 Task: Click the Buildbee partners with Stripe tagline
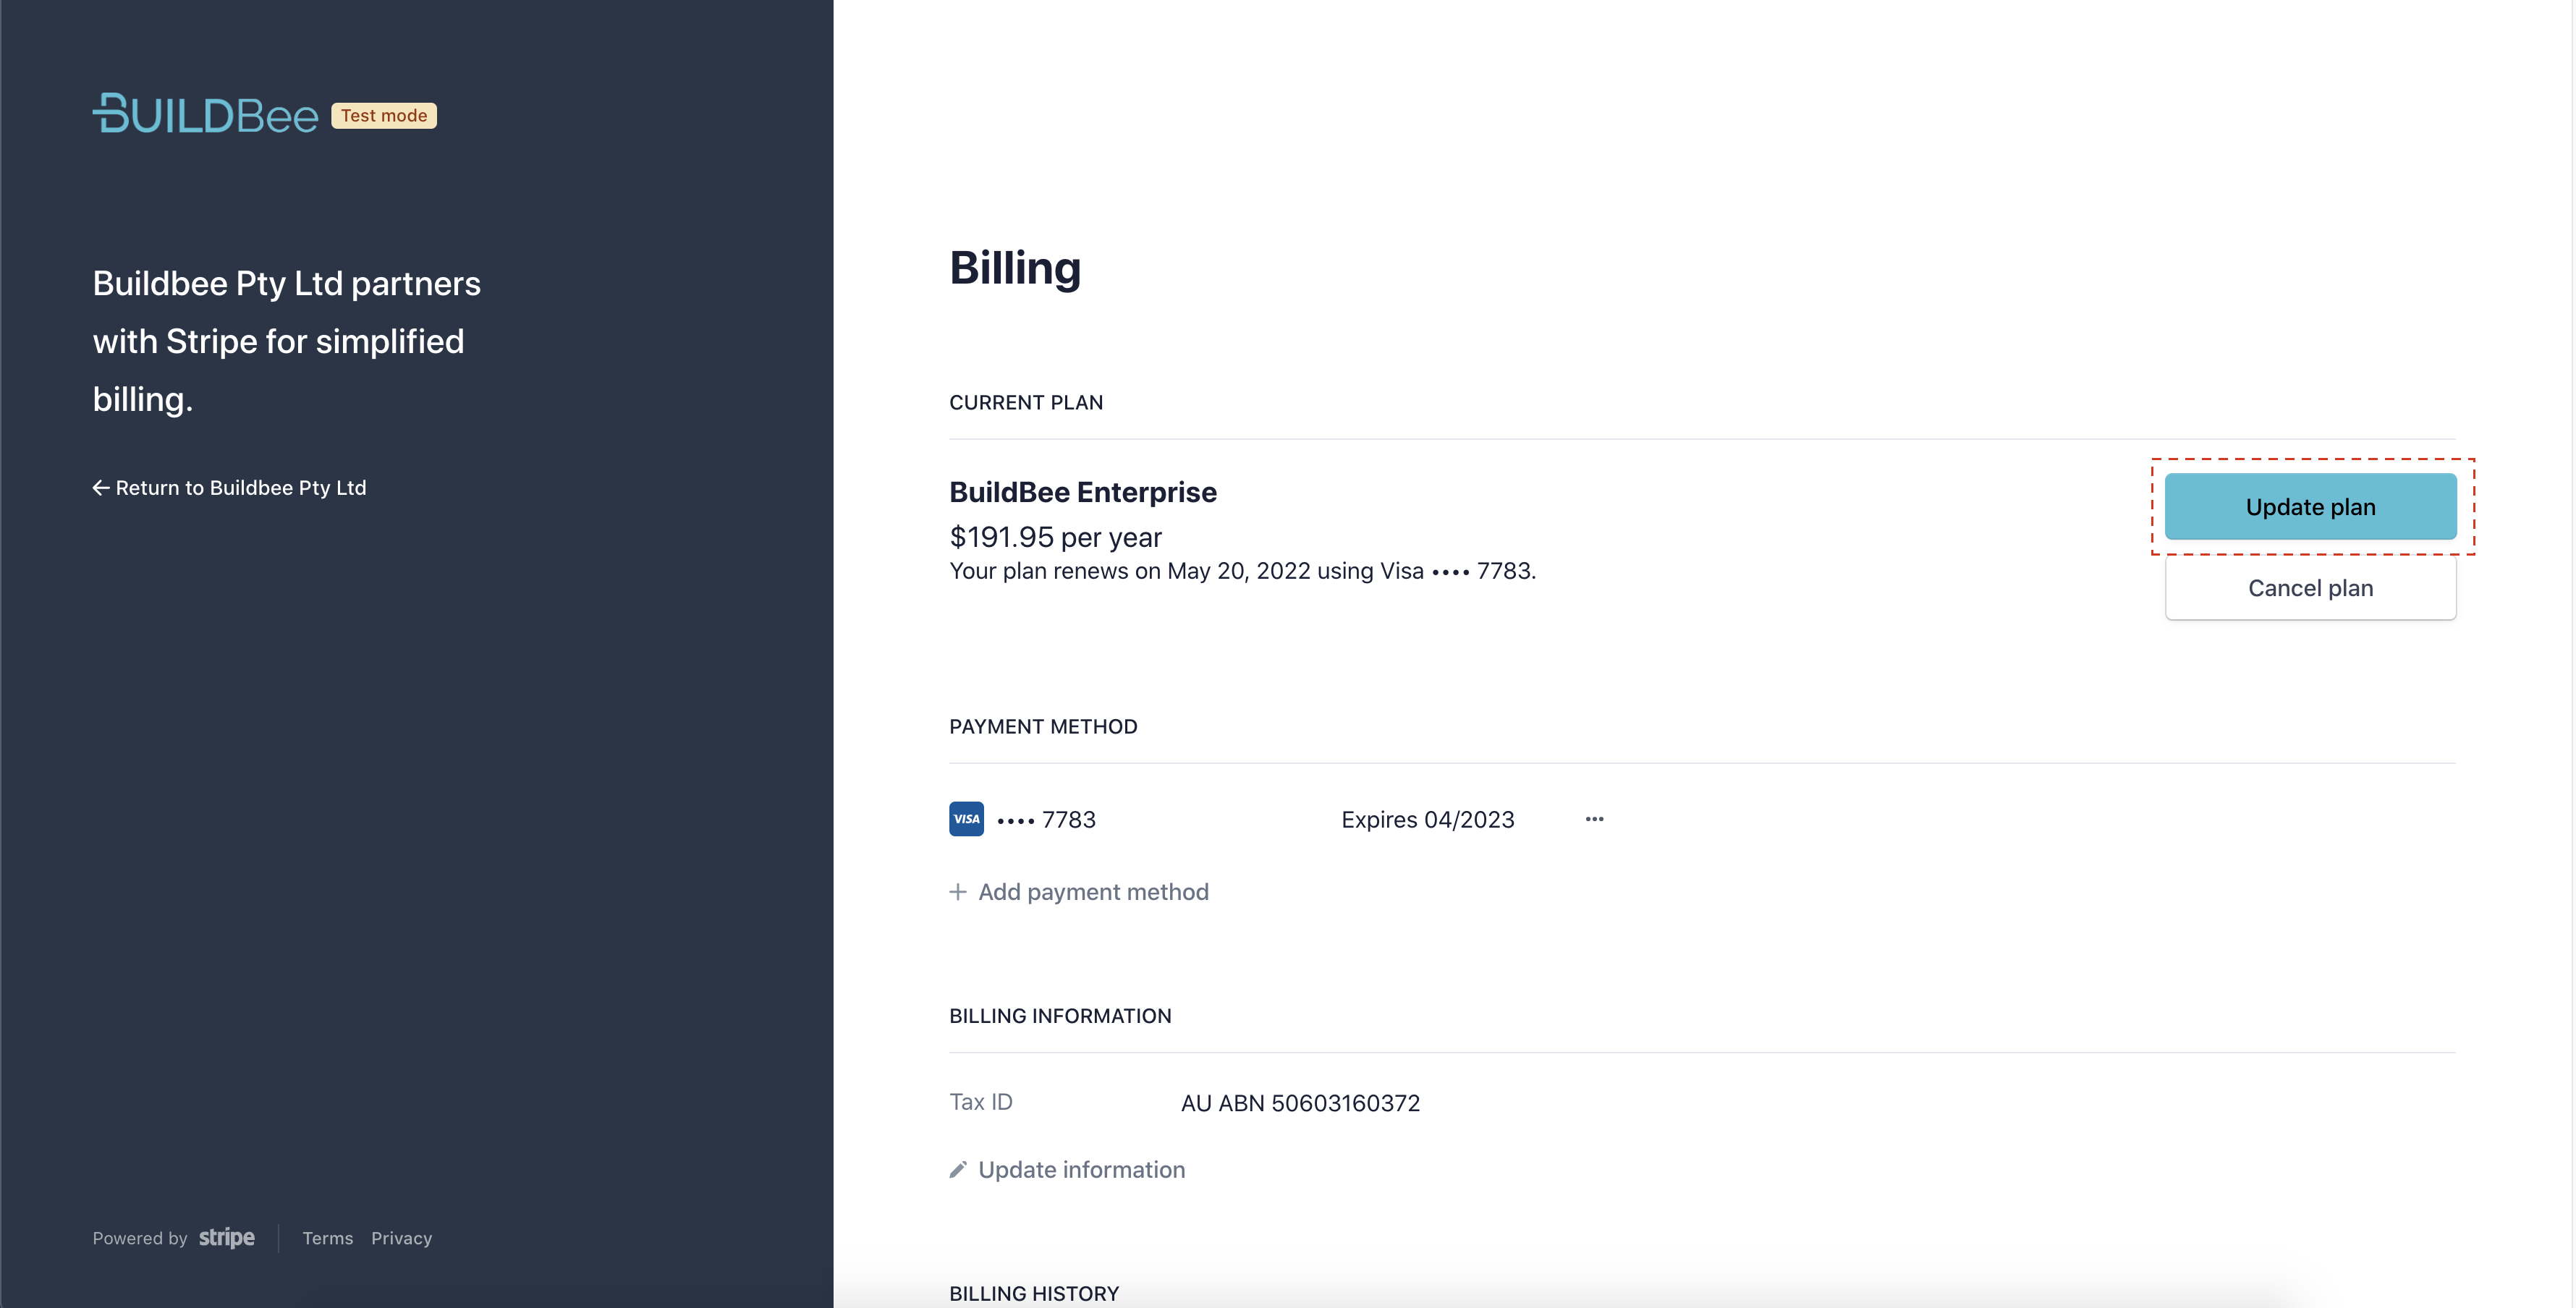[x=287, y=341]
